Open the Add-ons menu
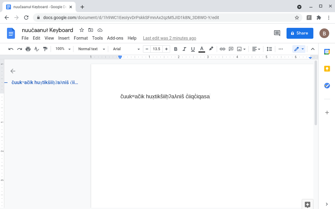The height and width of the screenshot is (209, 335). [115, 38]
